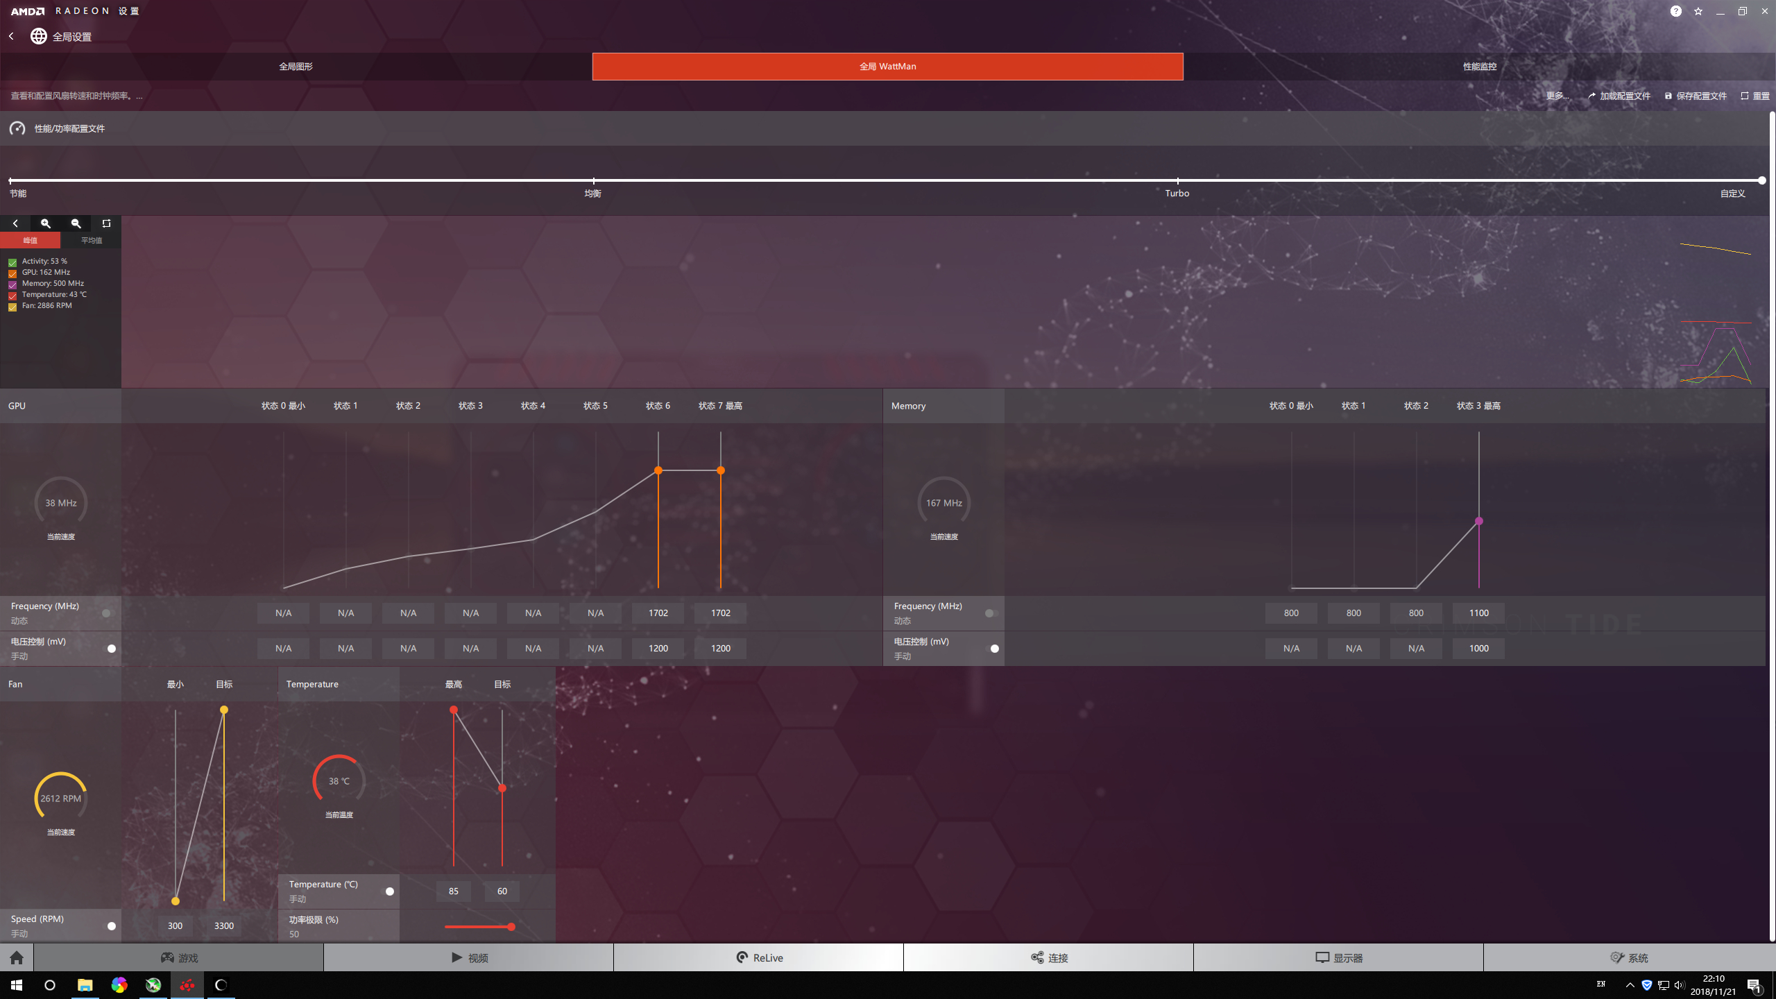Uncheck the Activity graph checkbox
Image resolution: width=1776 pixels, height=999 pixels.
point(12,262)
